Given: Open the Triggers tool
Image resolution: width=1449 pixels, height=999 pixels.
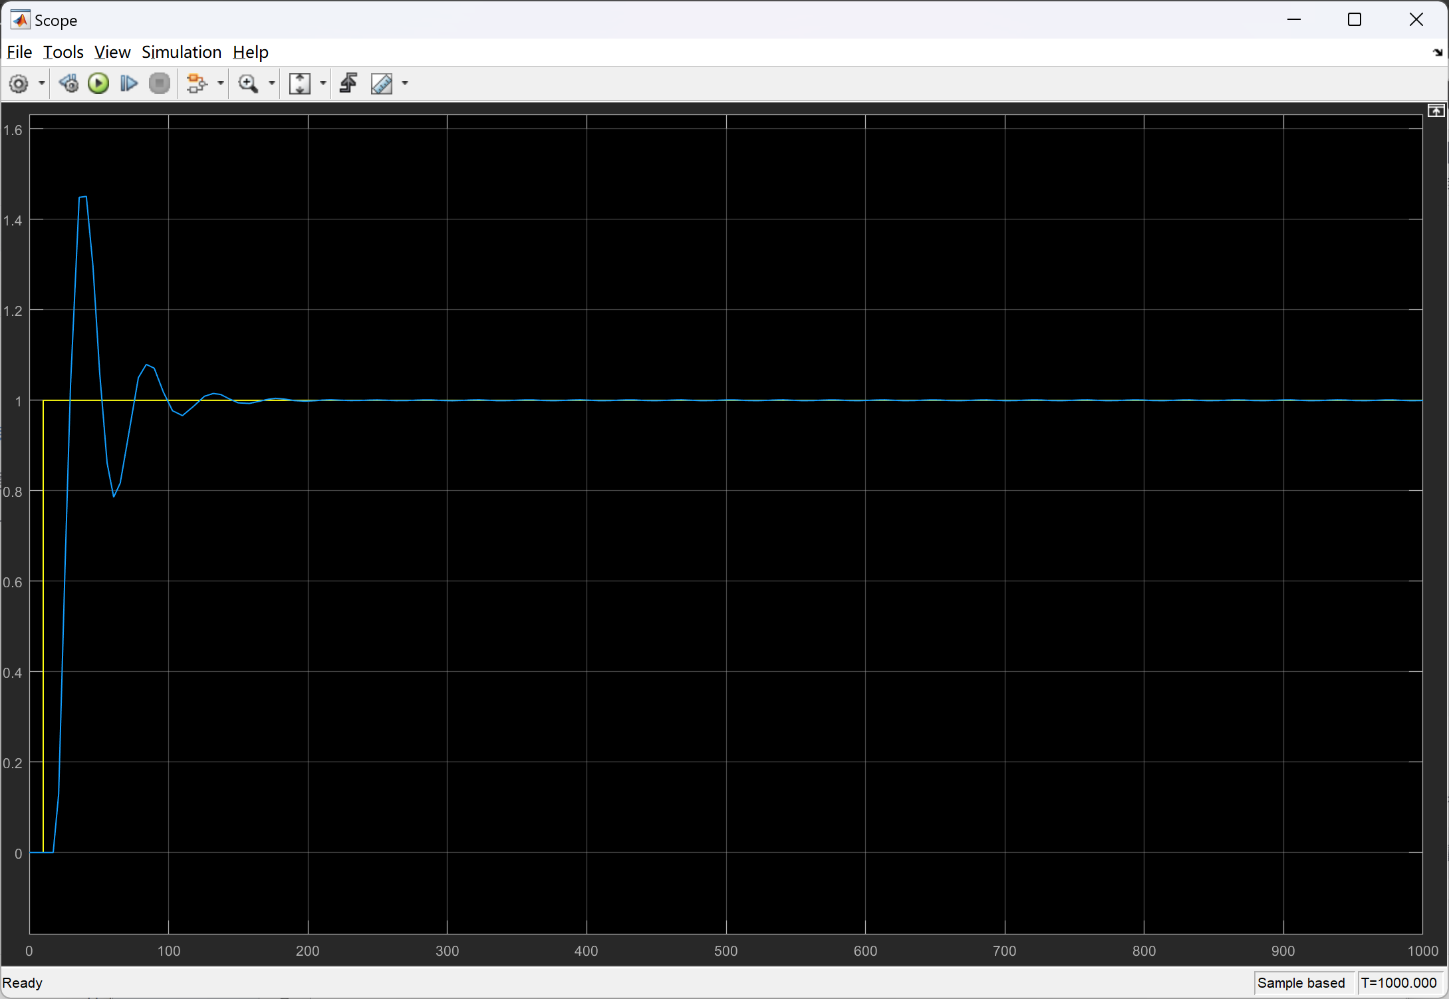Looking at the screenshot, I should point(348,84).
